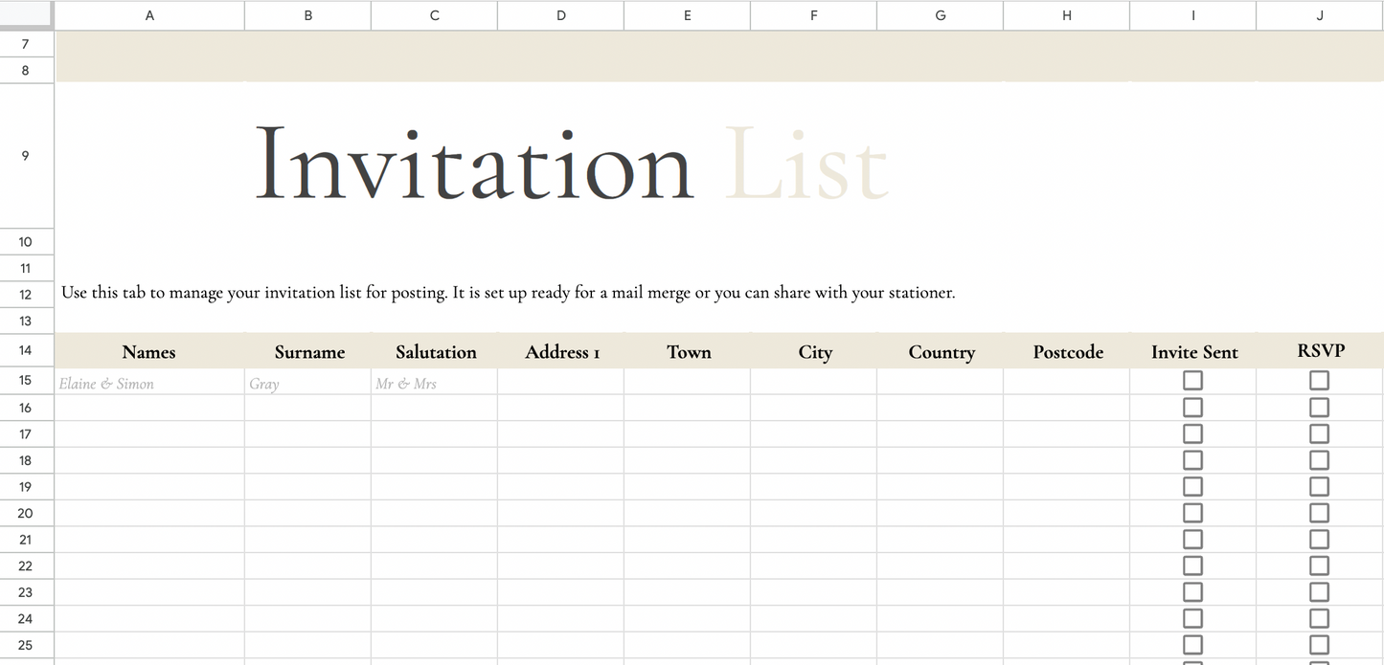Check the RSVP checkbox on row 15
The width and height of the screenshot is (1384, 665).
1320,380
